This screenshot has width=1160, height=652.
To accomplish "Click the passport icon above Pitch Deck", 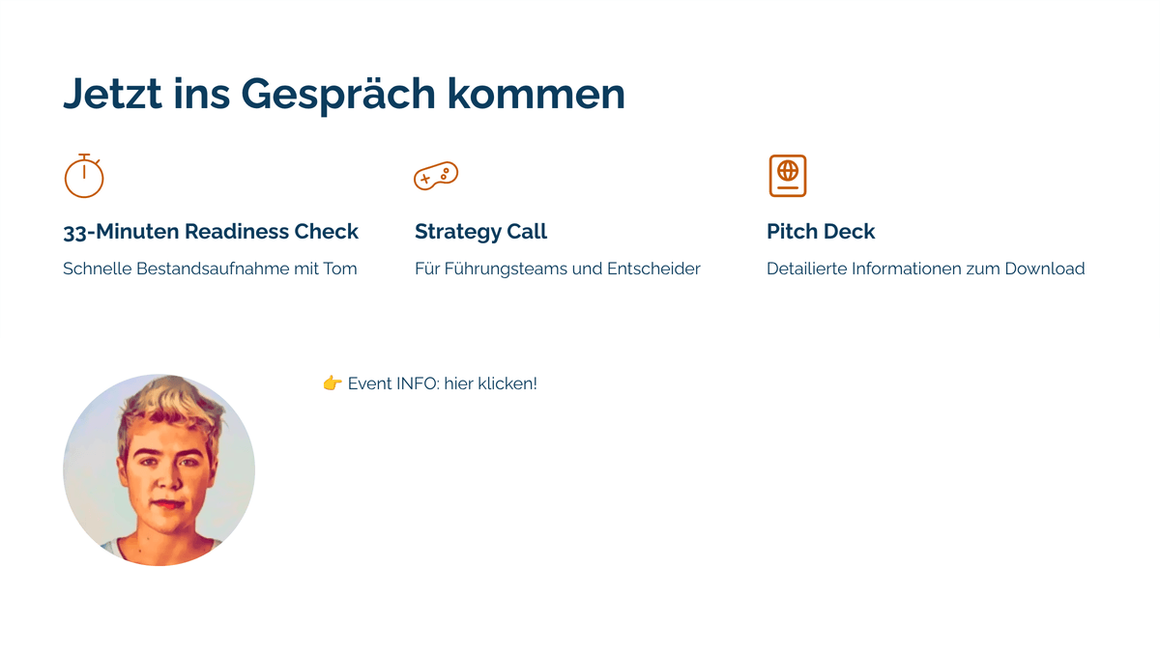I will 788,176.
